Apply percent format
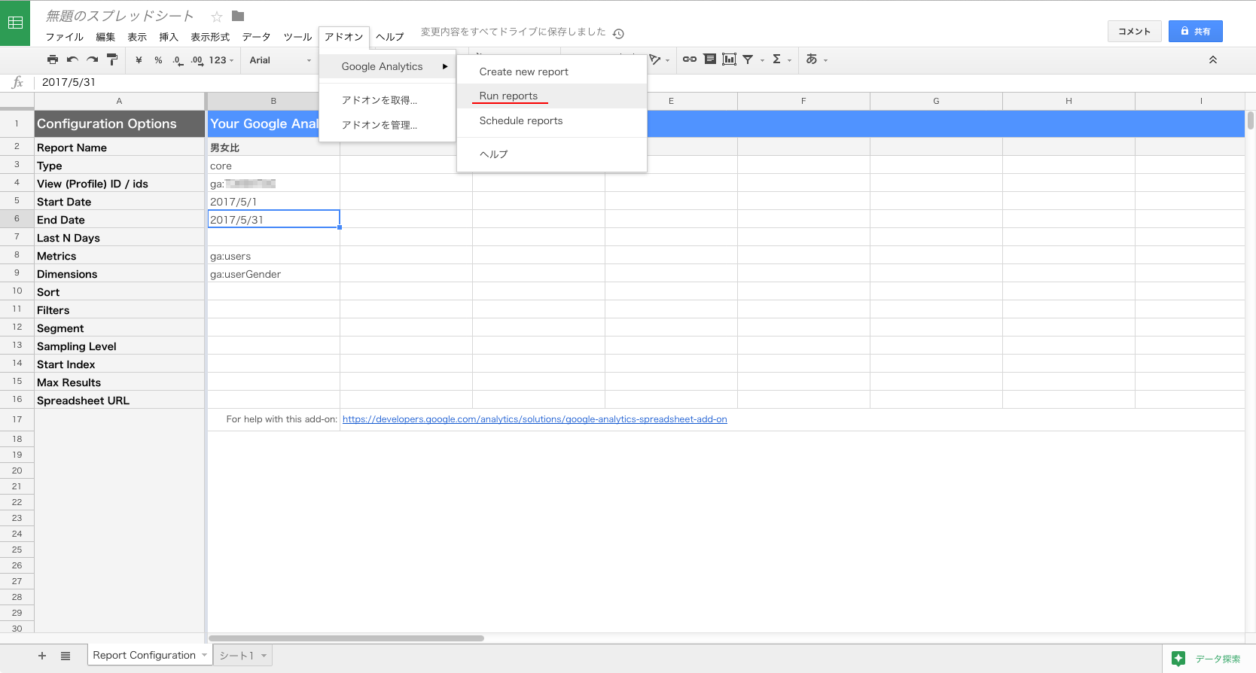1256x673 pixels. [x=158, y=60]
